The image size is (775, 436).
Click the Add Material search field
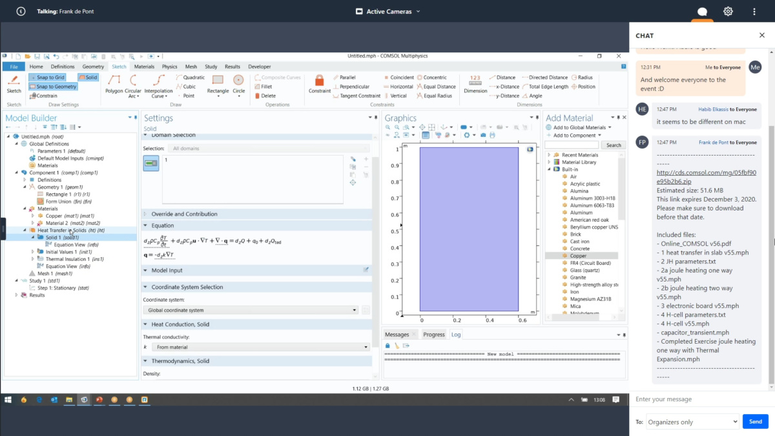[573, 145]
